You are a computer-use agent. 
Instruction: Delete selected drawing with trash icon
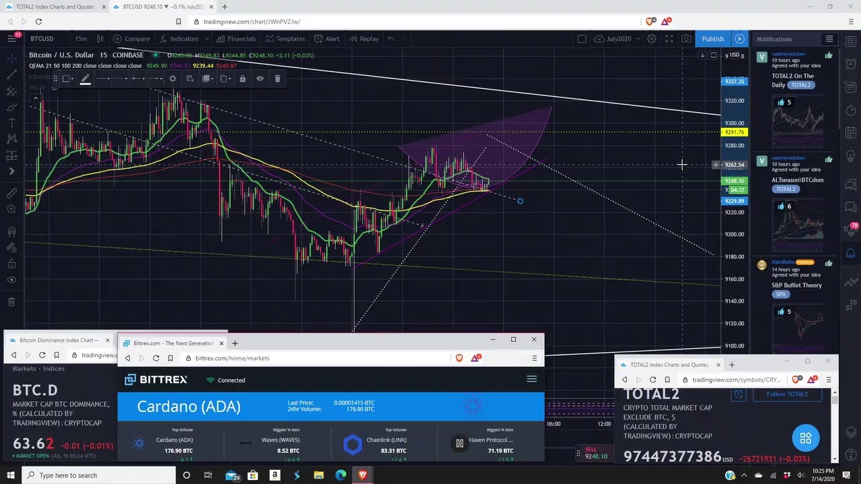click(277, 79)
